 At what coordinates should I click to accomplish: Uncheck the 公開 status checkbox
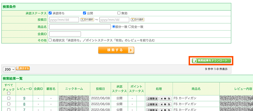(x=84, y=13)
